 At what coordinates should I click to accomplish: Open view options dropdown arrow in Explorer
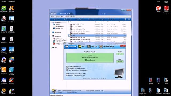(x=122, y=19)
